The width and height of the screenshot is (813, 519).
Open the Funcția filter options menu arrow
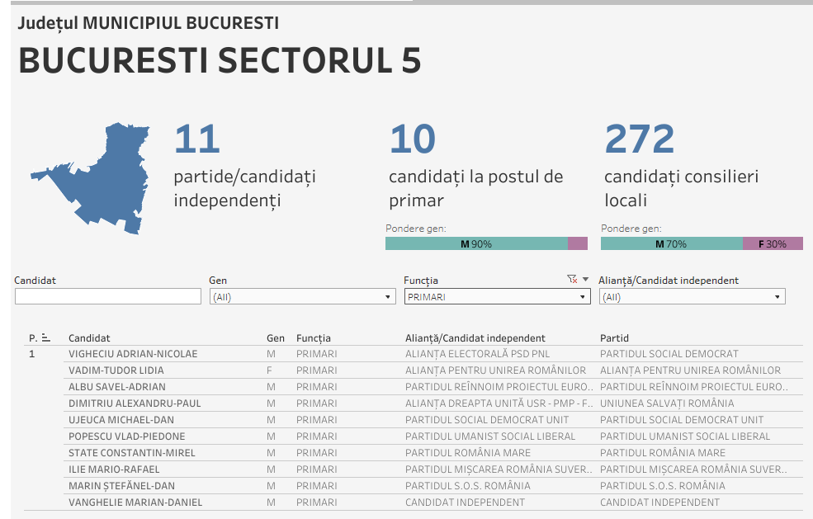[586, 280]
